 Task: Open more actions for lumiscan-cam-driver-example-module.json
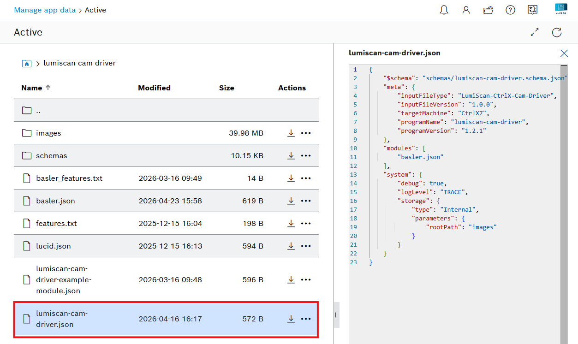click(x=306, y=280)
